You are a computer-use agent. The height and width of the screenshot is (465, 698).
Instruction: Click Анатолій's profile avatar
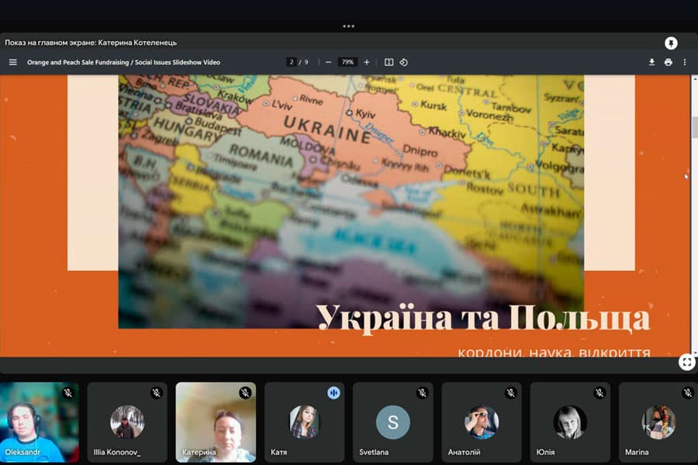[482, 422]
